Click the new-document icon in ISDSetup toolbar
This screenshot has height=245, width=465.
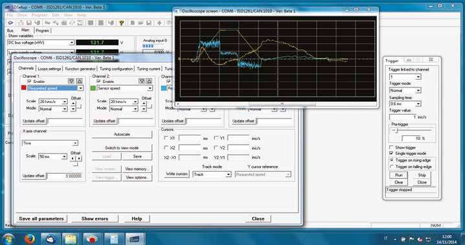click(x=132, y=23)
